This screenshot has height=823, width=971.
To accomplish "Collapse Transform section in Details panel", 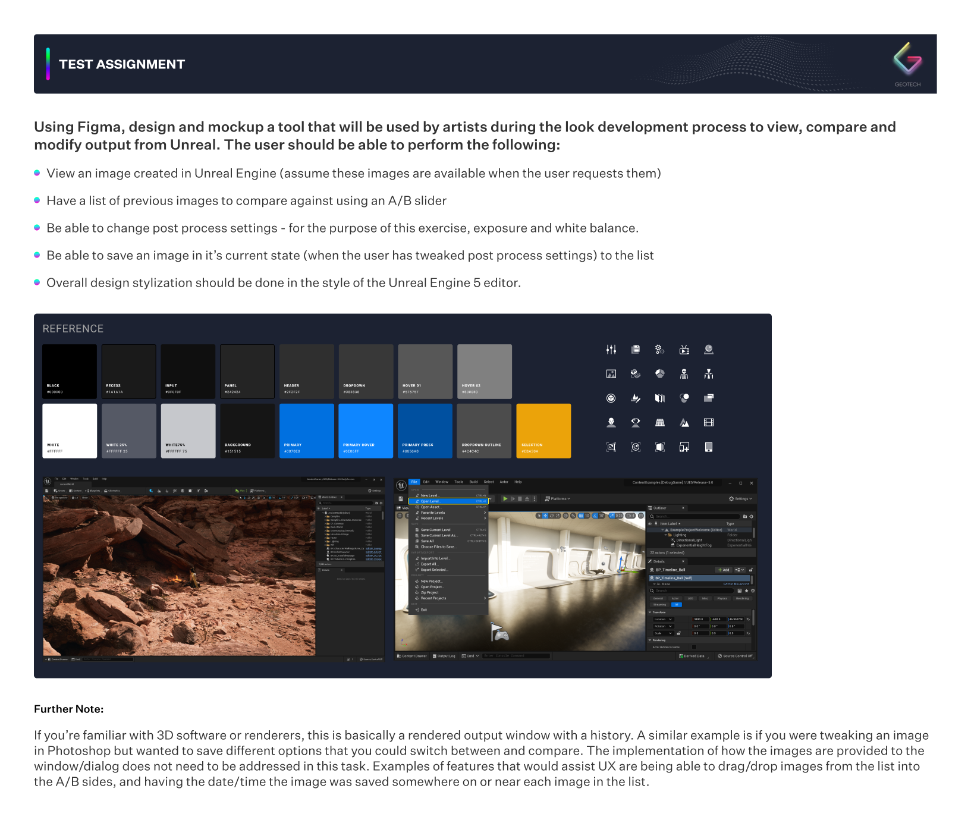I will coord(650,612).
